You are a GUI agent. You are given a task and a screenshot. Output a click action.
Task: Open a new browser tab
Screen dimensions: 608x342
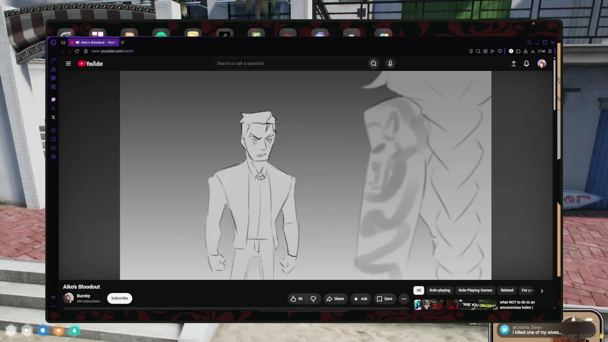click(122, 42)
